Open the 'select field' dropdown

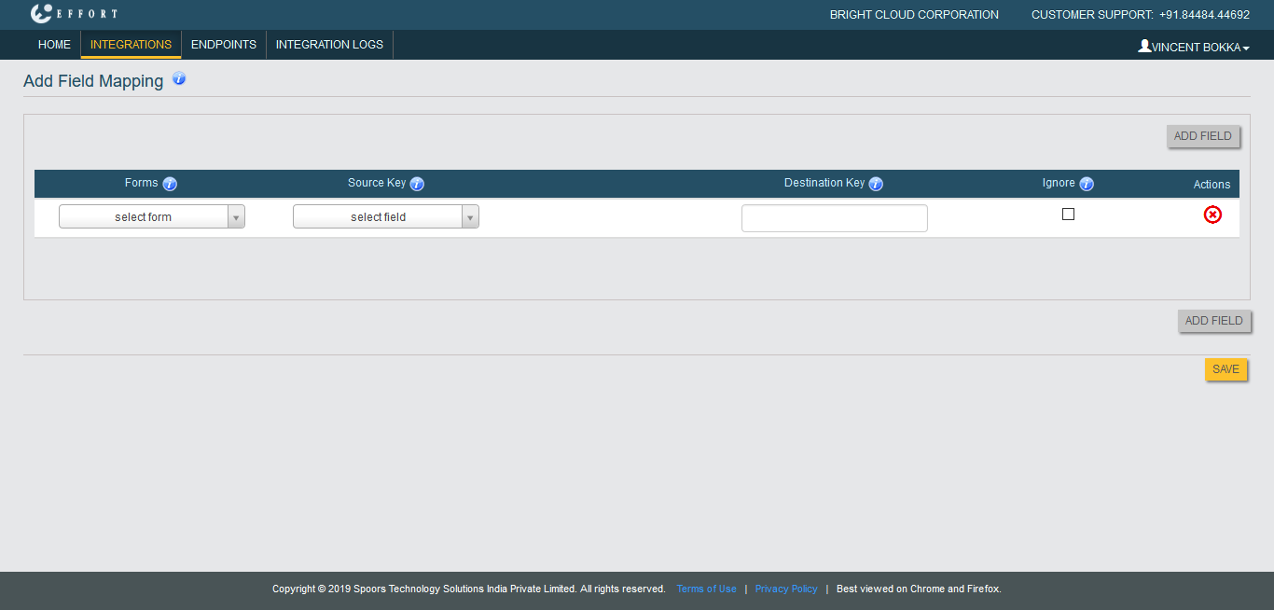(x=386, y=217)
